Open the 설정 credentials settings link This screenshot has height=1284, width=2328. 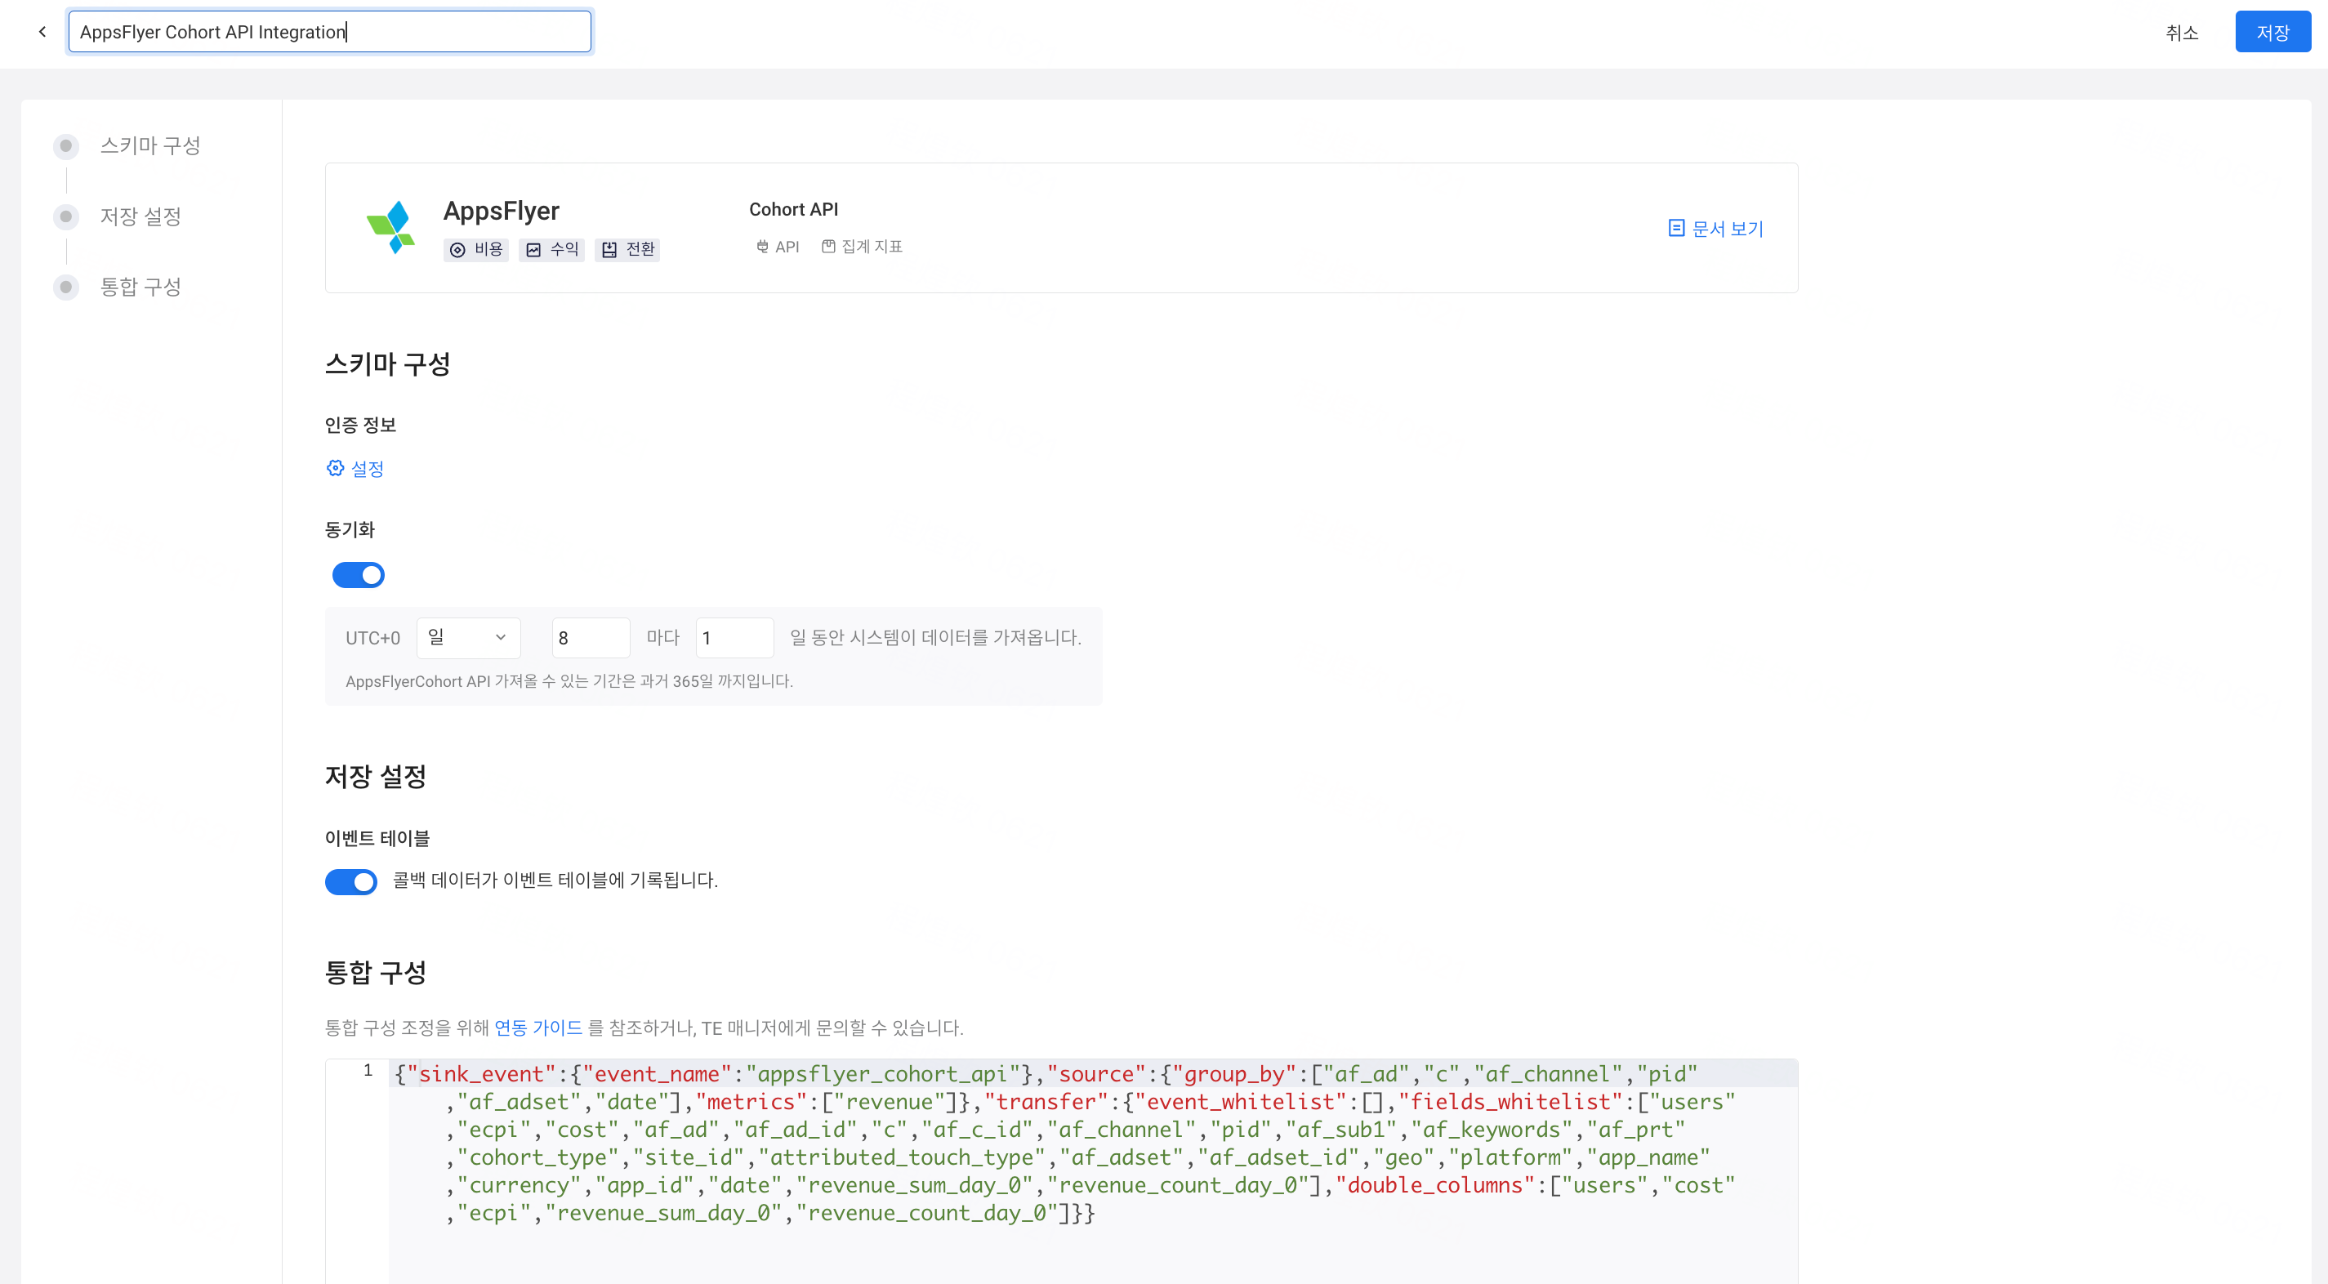(x=355, y=468)
